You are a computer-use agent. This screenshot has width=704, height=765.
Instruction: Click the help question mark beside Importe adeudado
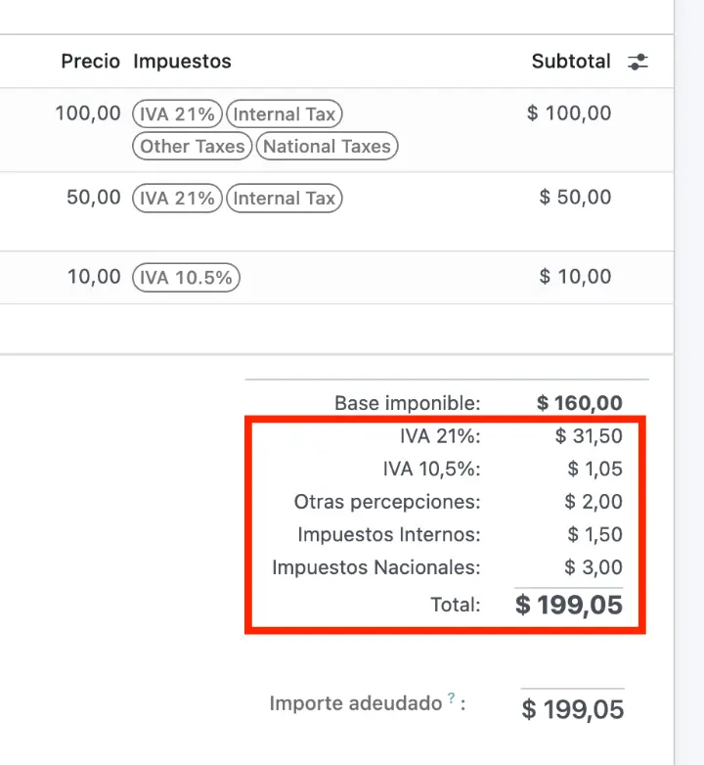452,698
